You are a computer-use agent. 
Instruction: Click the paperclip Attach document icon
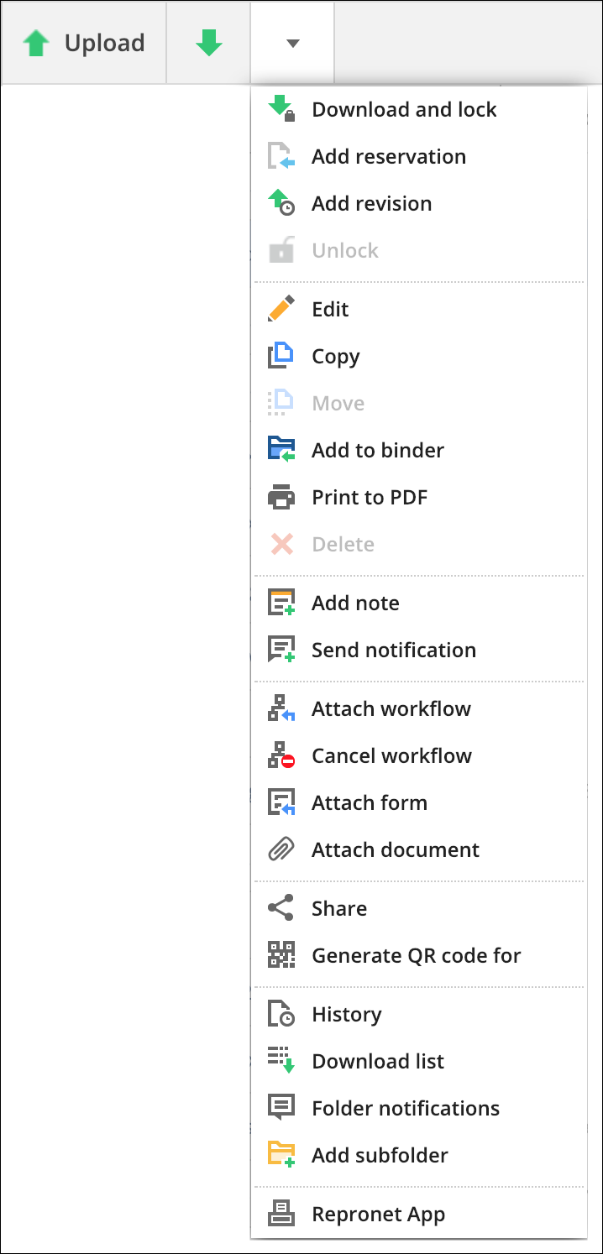281,849
